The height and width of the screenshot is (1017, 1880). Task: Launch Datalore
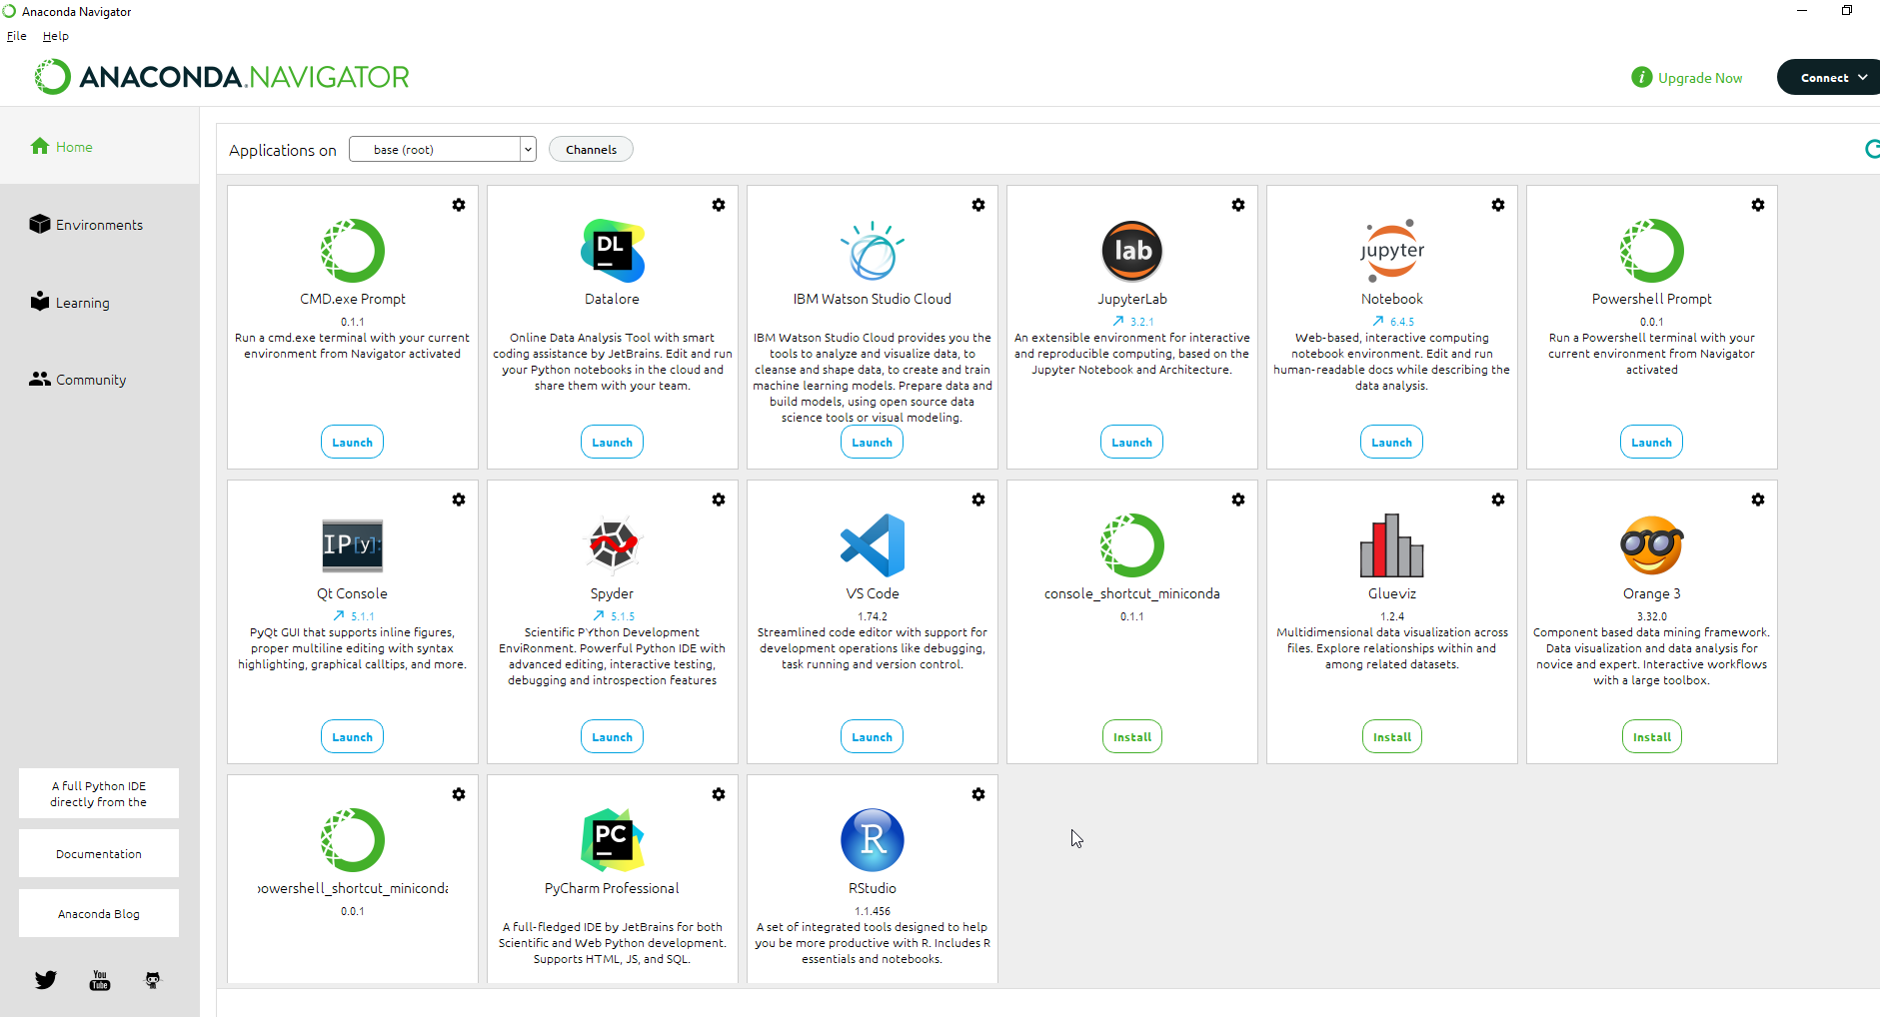coord(613,442)
